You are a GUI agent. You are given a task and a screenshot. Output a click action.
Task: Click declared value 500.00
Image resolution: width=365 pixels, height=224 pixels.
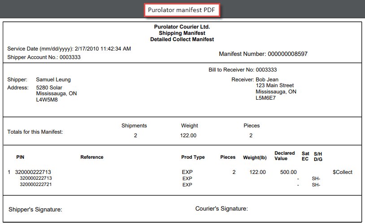click(288, 172)
